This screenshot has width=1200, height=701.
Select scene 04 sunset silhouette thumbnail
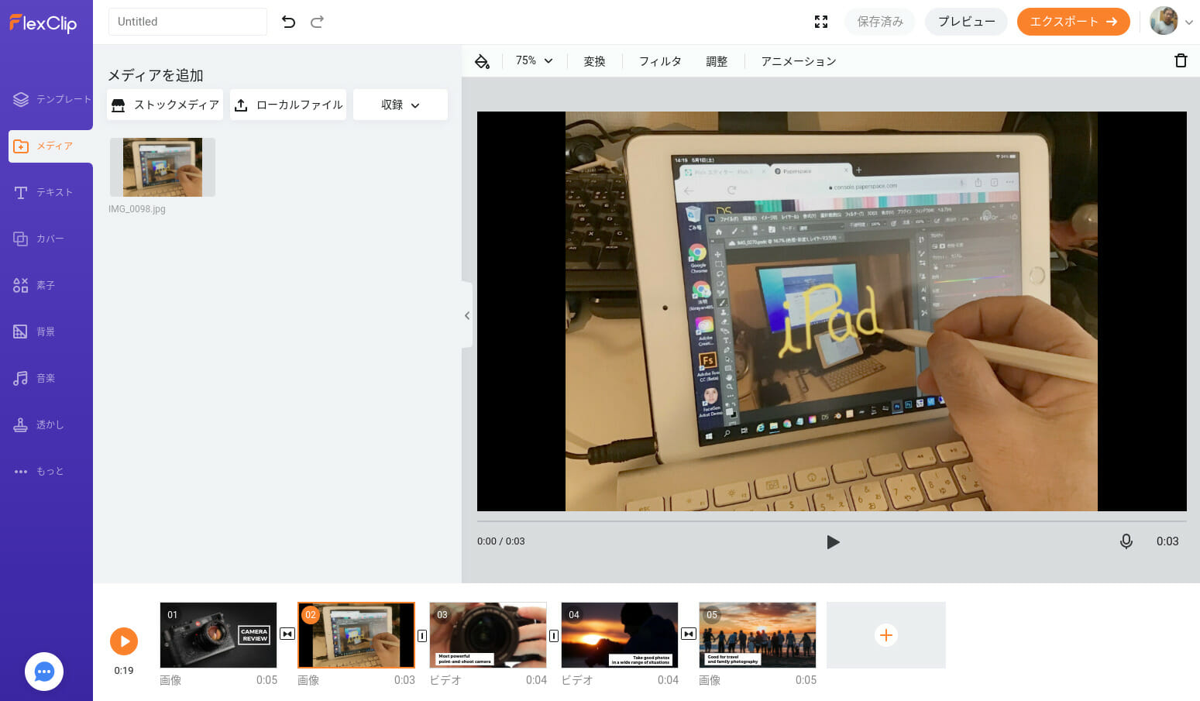[620, 635]
